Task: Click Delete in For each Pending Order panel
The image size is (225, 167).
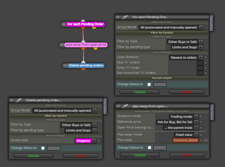Action: pos(187,92)
